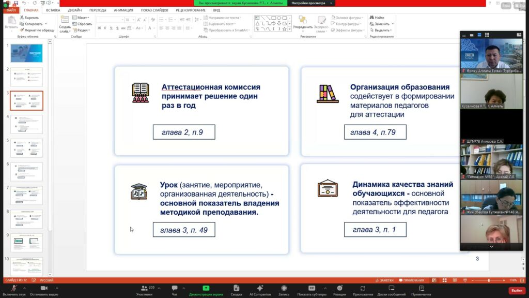Screen dimensions: 529x298
Task: Click the green Демонстрация экрана icon
Action: tap(206, 288)
